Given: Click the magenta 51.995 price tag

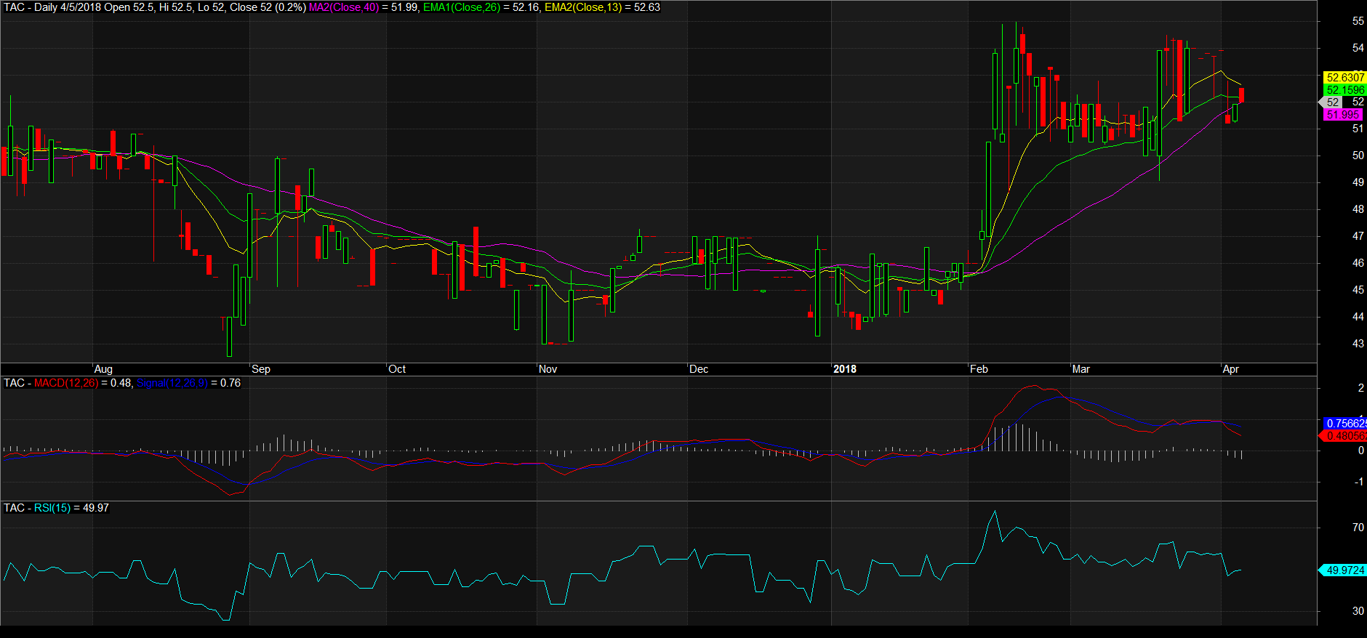Looking at the screenshot, I should (x=1342, y=115).
